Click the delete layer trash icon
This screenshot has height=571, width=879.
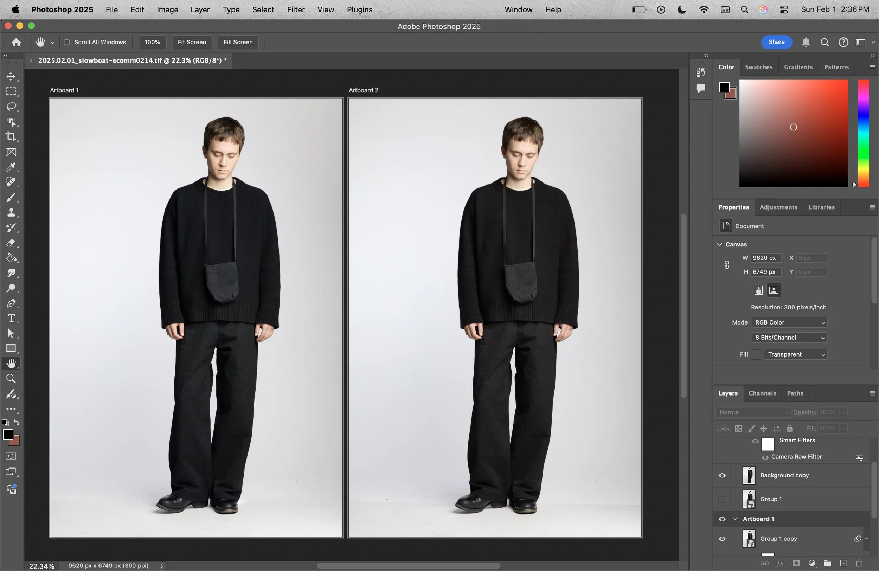pyautogui.click(x=859, y=563)
